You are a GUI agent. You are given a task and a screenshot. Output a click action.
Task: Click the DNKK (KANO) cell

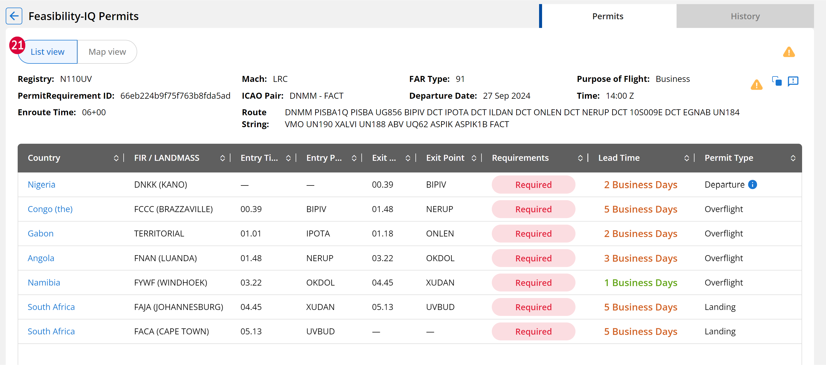coord(160,185)
